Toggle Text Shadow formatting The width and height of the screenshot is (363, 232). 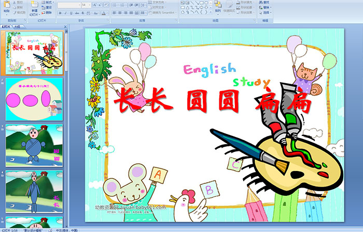click(x=82, y=13)
